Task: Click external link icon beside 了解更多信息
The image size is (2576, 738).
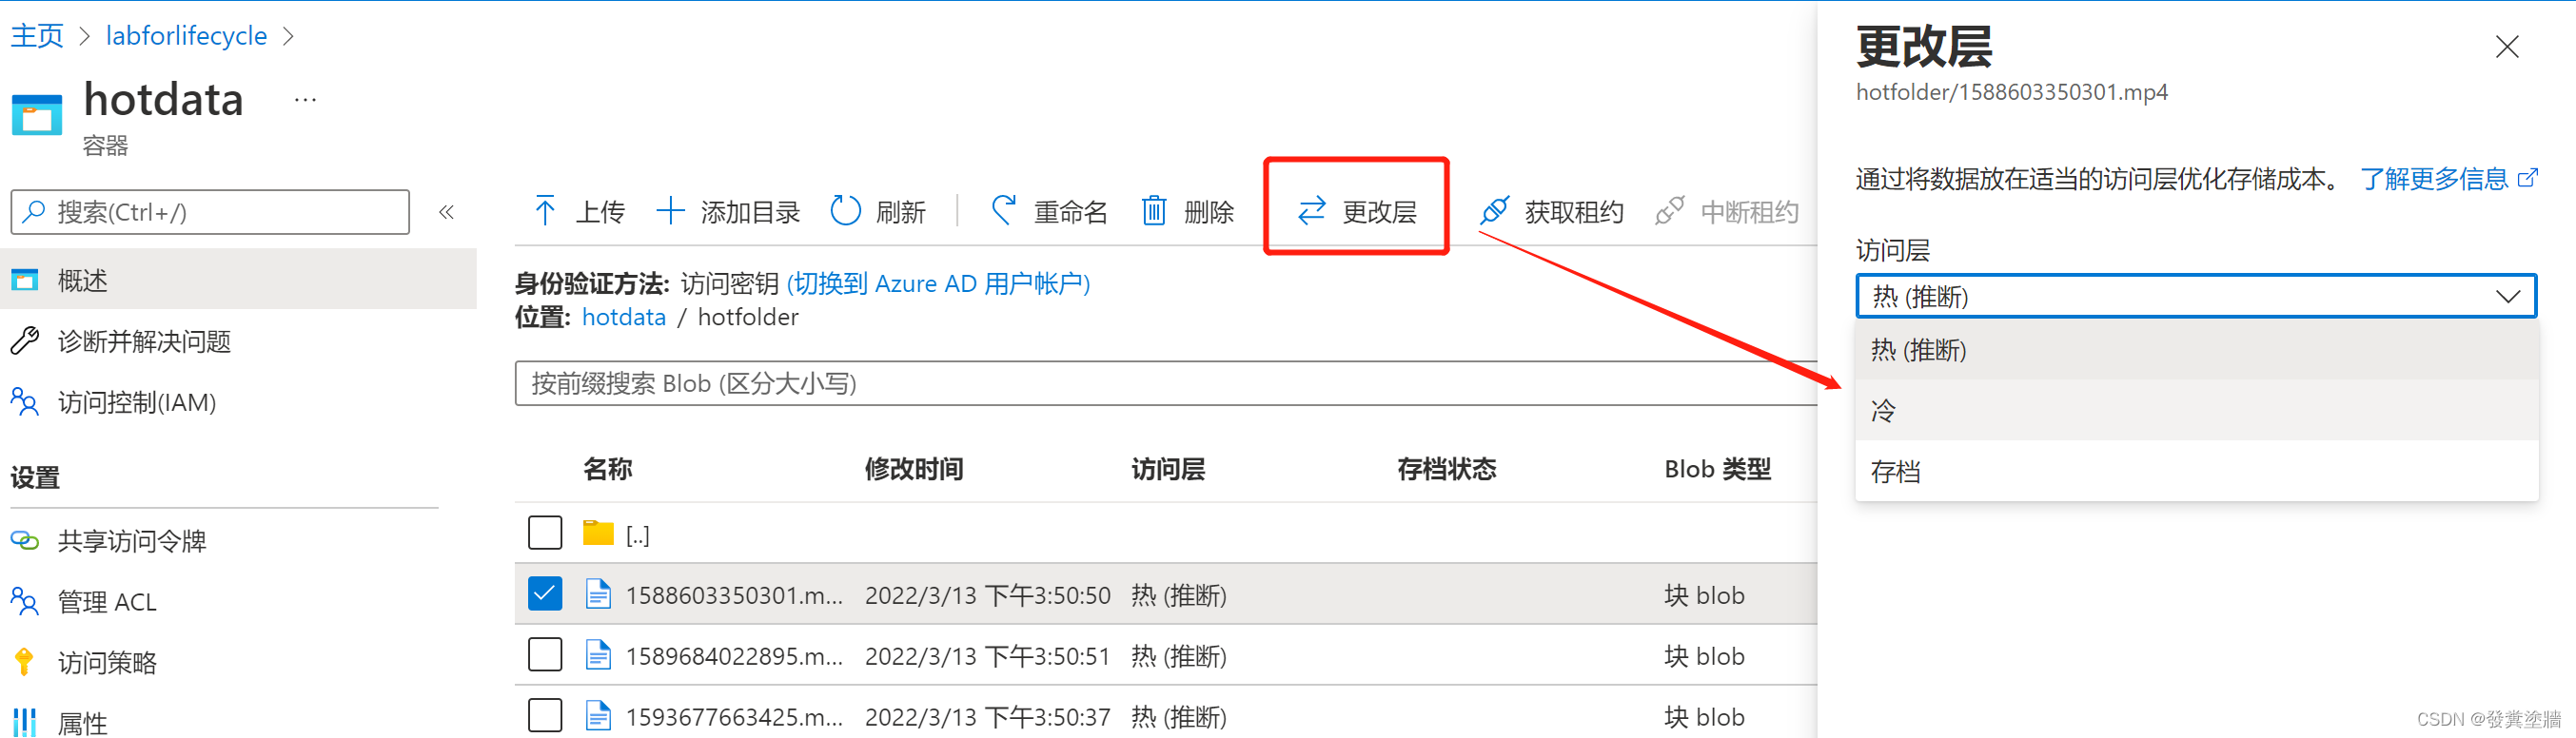Action: click(x=2527, y=178)
